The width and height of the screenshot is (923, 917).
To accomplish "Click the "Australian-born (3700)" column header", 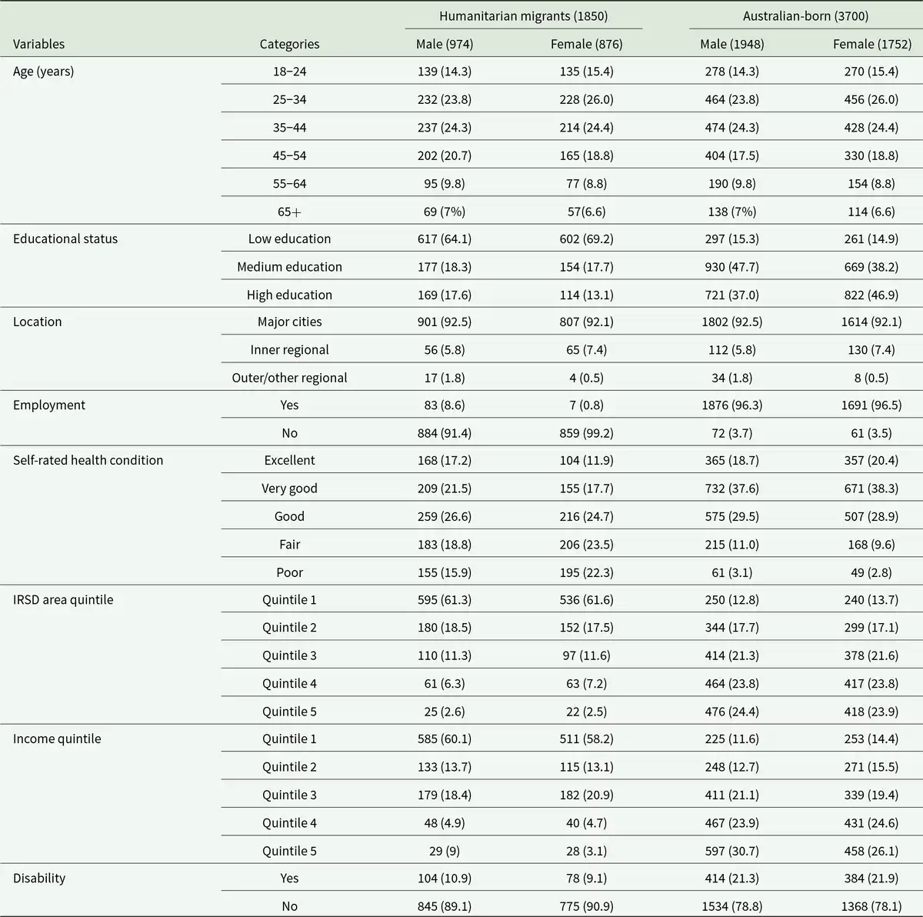I will point(805,16).
